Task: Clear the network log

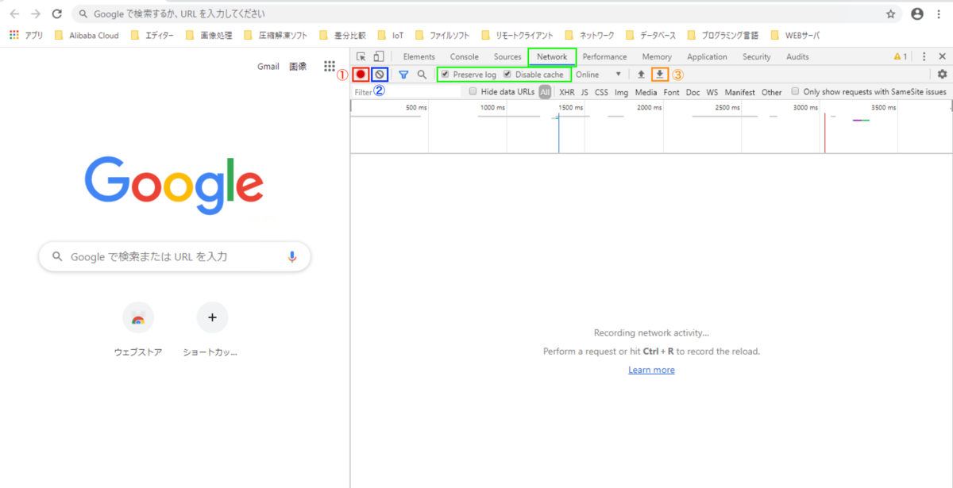Action: 380,75
